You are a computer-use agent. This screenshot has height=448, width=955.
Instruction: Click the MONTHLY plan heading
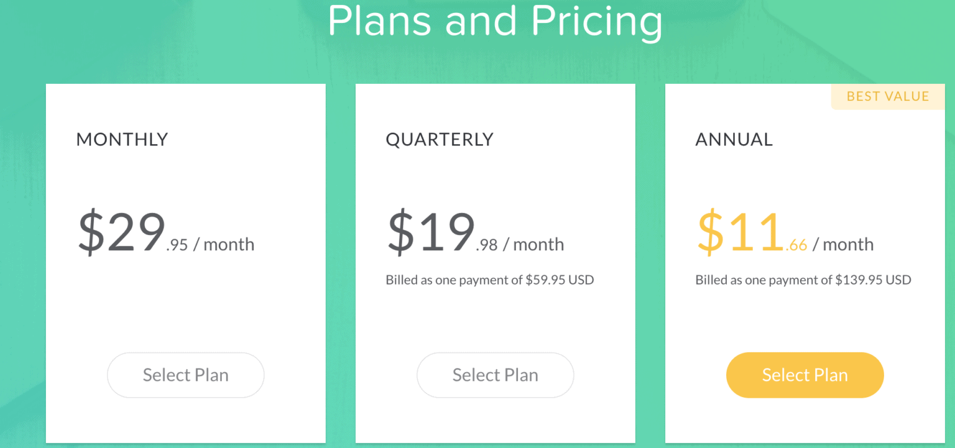point(122,139)
